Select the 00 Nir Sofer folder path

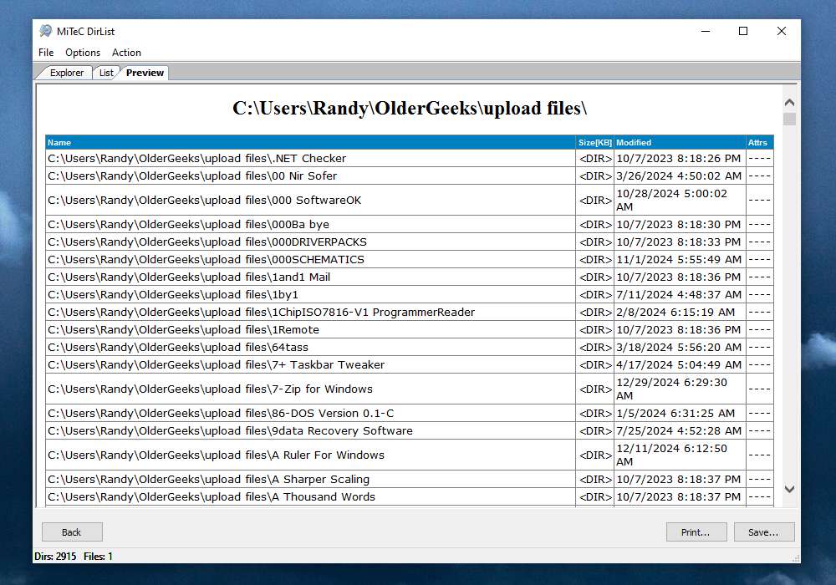[x=192, y=175]
